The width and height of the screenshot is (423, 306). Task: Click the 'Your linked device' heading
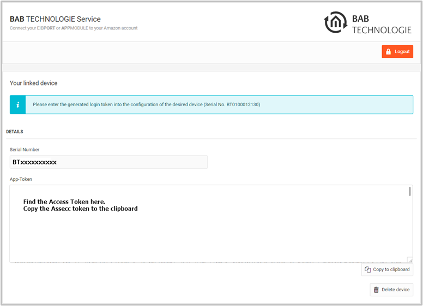33,83
